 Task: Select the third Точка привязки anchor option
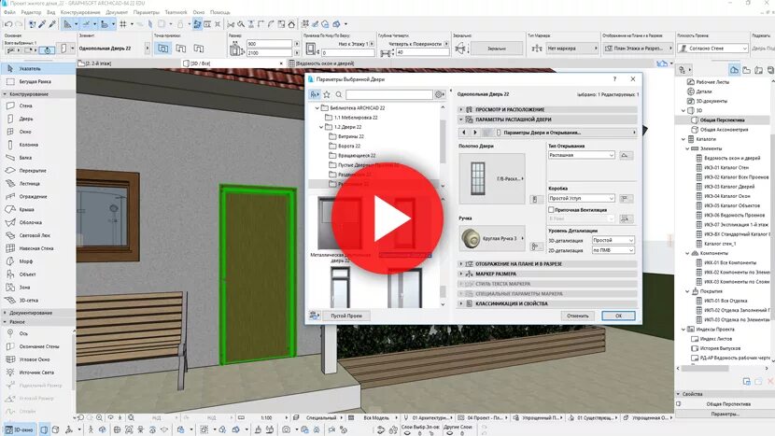click(199, 49)
